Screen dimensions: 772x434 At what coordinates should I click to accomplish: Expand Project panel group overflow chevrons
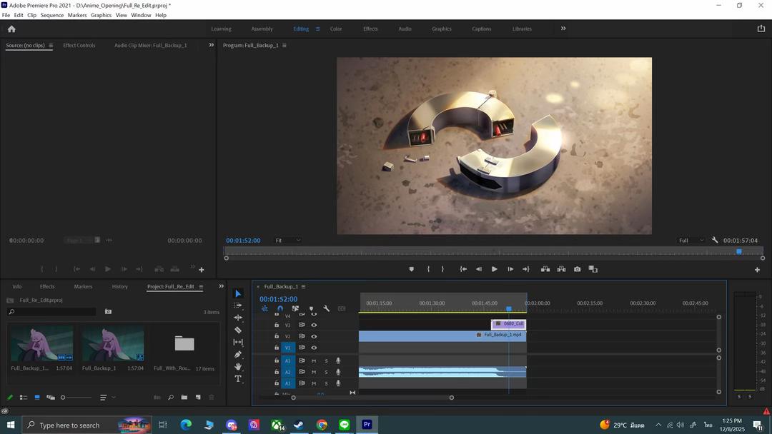click(221, 286)
